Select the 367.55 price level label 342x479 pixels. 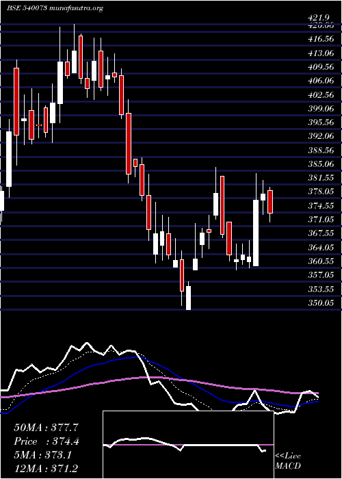[x=319, y=234]
